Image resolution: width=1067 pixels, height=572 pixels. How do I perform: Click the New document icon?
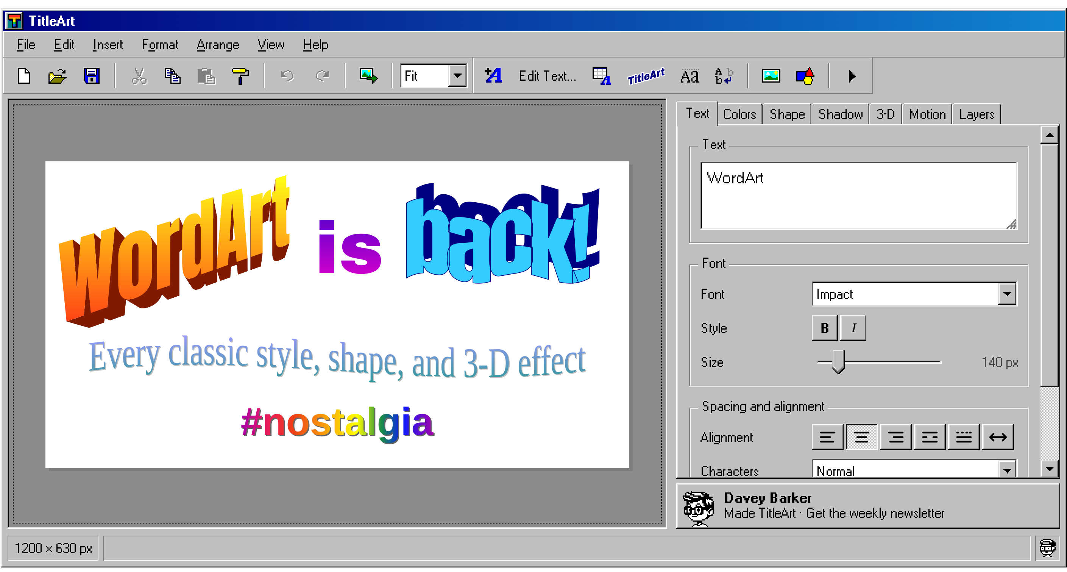click(x=24, y=76)
